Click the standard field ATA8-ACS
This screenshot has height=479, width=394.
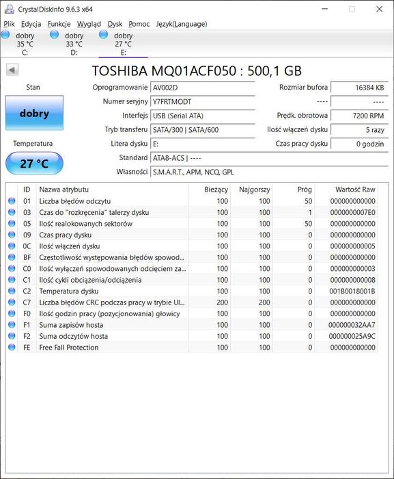coord(269,158)
